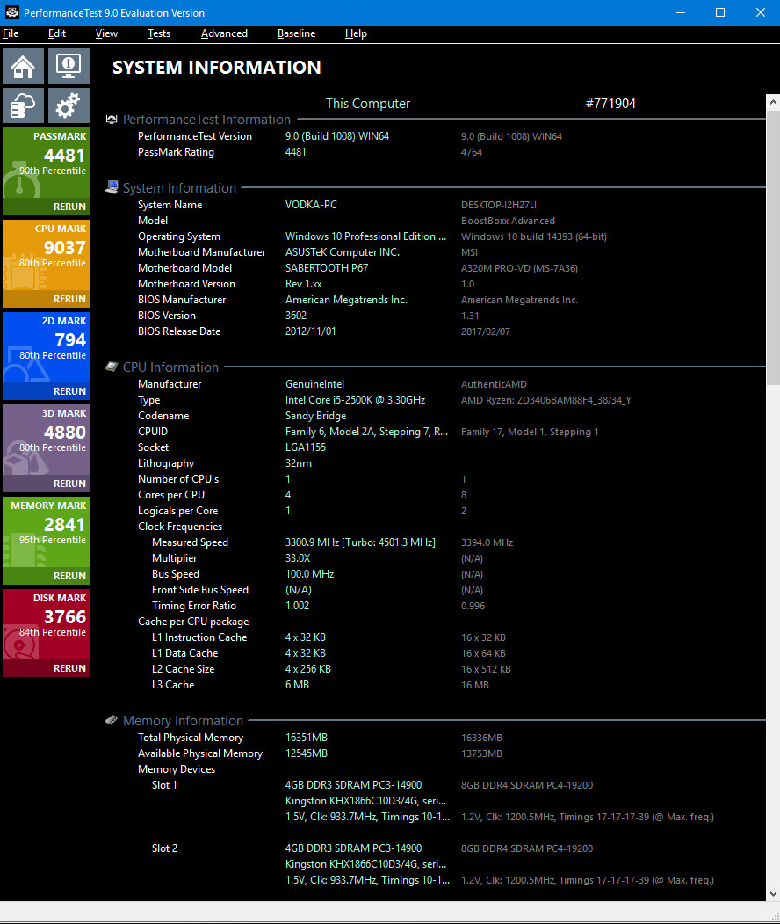The image size is (780, 924).
Task: Rerun the Disk Mark test
Action: point(69,668)
